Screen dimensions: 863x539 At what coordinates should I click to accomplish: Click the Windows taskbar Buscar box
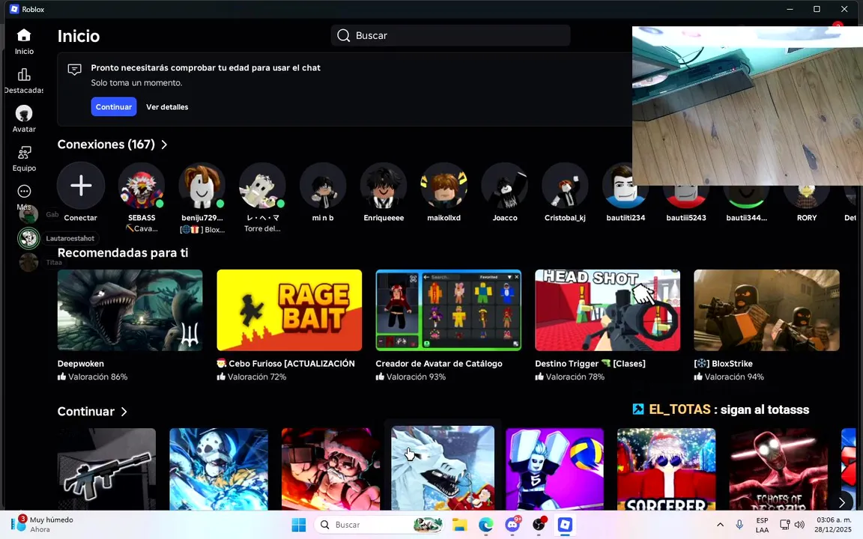[x=378, y=526]
